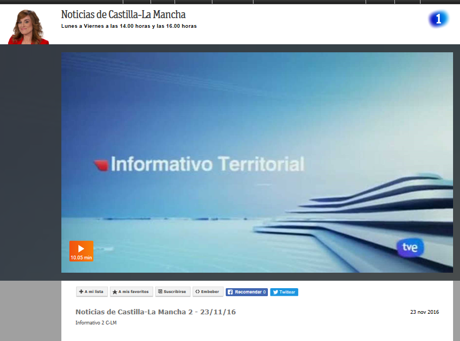Open Noticias de Castilla-La Mancha header title
The width and height of the screenshot is (460, 341).
coord(123,14)
